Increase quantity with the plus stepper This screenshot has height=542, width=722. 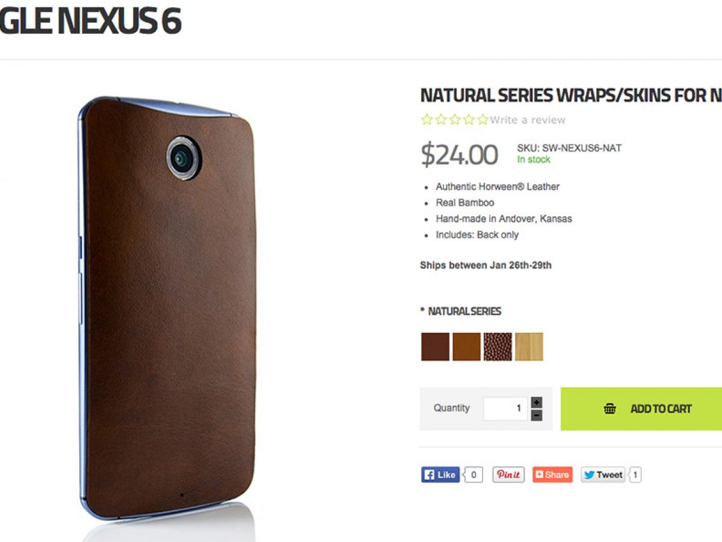click(x=537, y=402)
